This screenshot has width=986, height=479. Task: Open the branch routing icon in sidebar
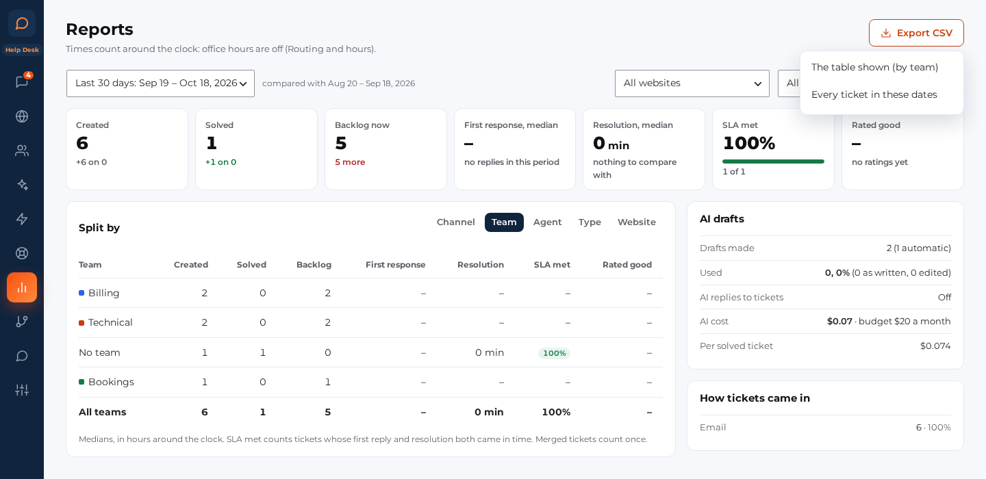pyautogui.click(x=22, y=322)
